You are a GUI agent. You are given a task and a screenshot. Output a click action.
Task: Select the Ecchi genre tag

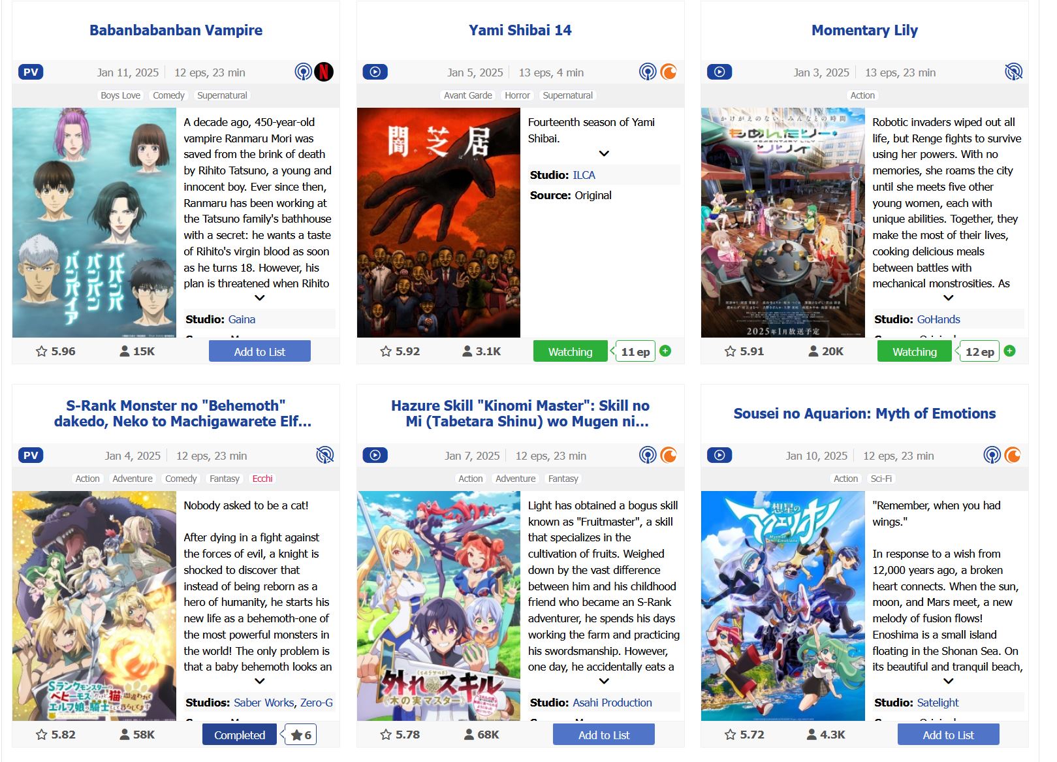point(262,479)
